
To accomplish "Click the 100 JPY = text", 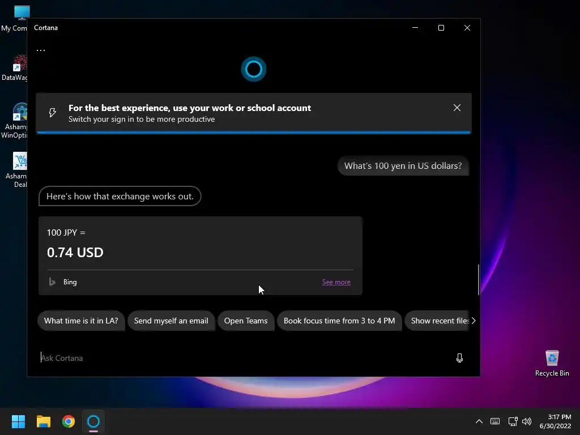I will click(x=66, y=233).
